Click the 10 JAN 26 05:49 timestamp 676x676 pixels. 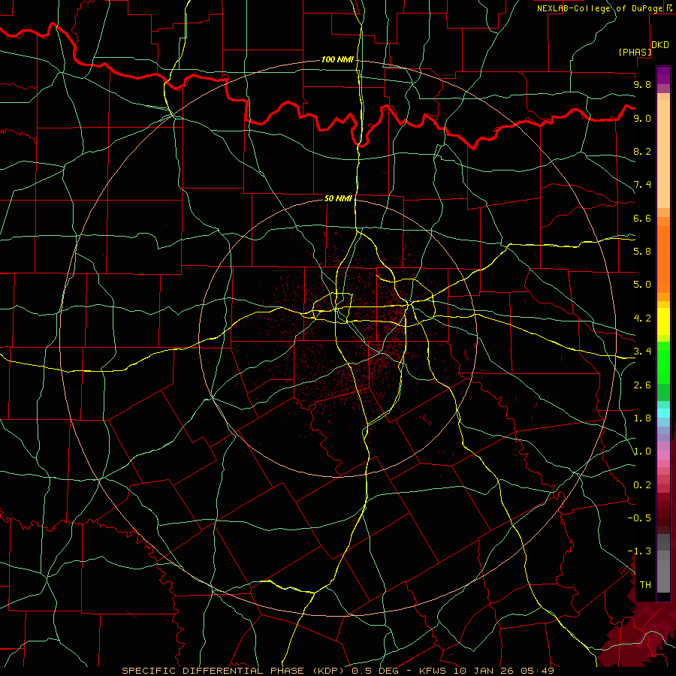point(502,671)
